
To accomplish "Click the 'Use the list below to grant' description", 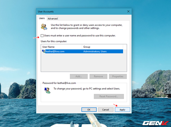I will (87, 27).
